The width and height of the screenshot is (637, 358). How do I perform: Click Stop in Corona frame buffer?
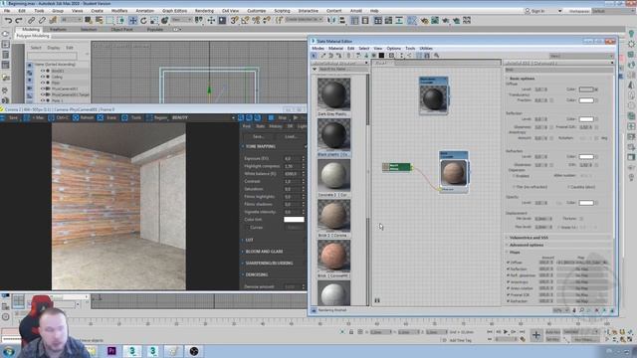pos(279,117)
